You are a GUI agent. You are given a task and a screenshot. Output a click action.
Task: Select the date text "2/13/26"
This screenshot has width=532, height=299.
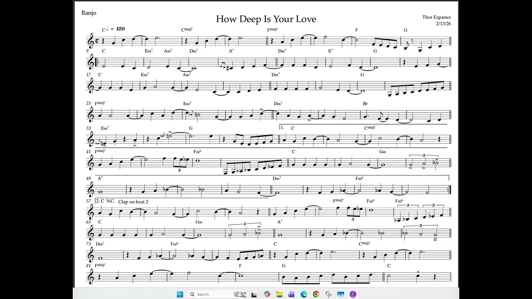(443, 23)
